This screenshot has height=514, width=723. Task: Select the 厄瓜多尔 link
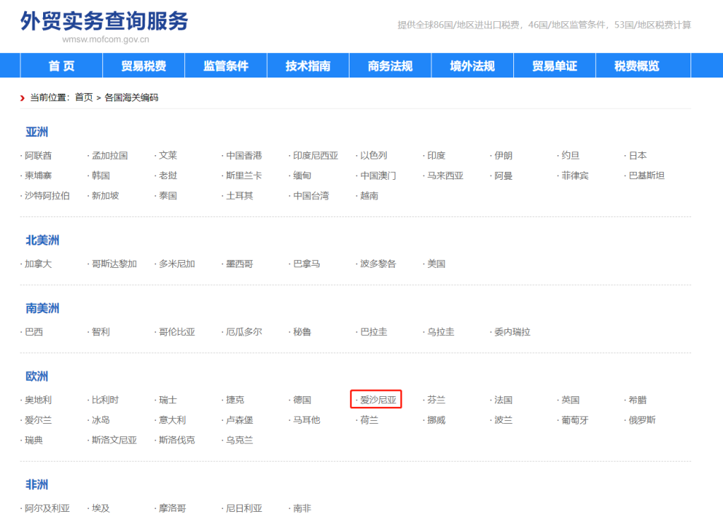click(x=244, y=332)
